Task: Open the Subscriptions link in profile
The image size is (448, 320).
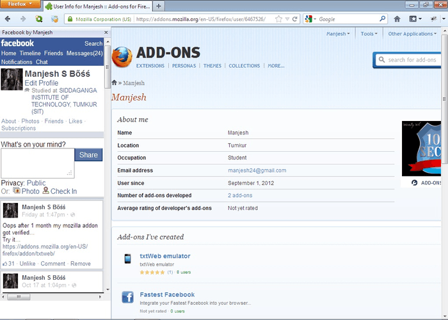Action: pyautogui.click(x=19, y=128)
